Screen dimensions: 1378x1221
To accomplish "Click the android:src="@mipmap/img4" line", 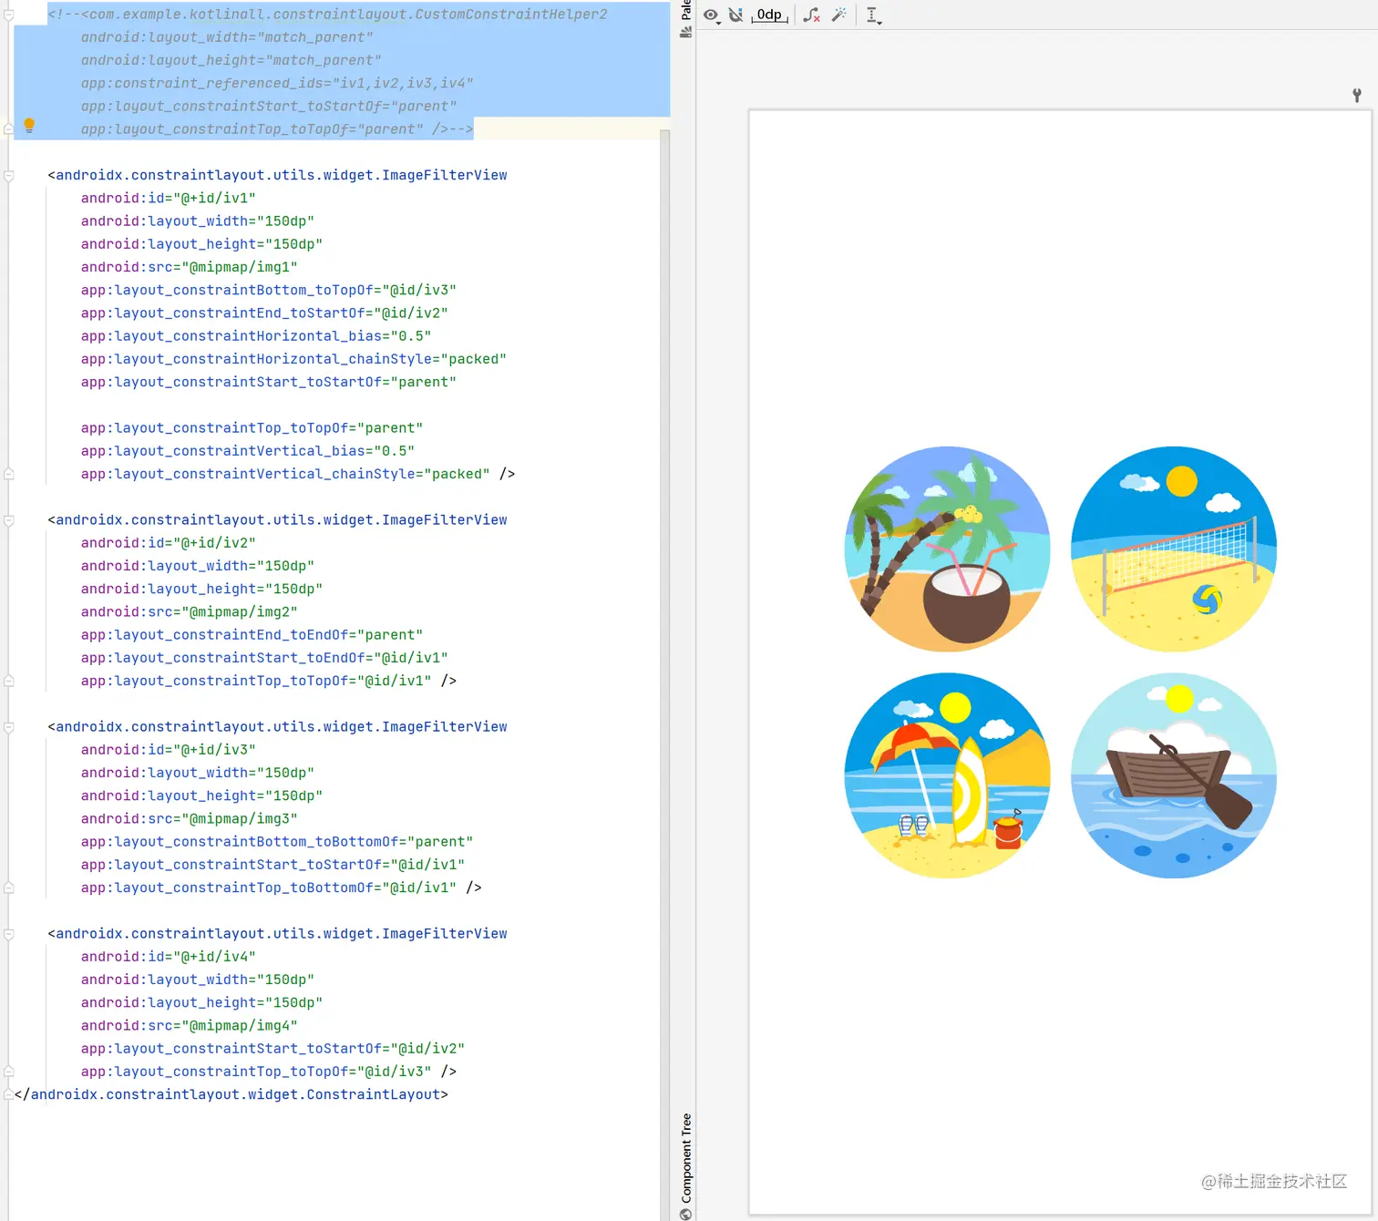I will 189,1025.
